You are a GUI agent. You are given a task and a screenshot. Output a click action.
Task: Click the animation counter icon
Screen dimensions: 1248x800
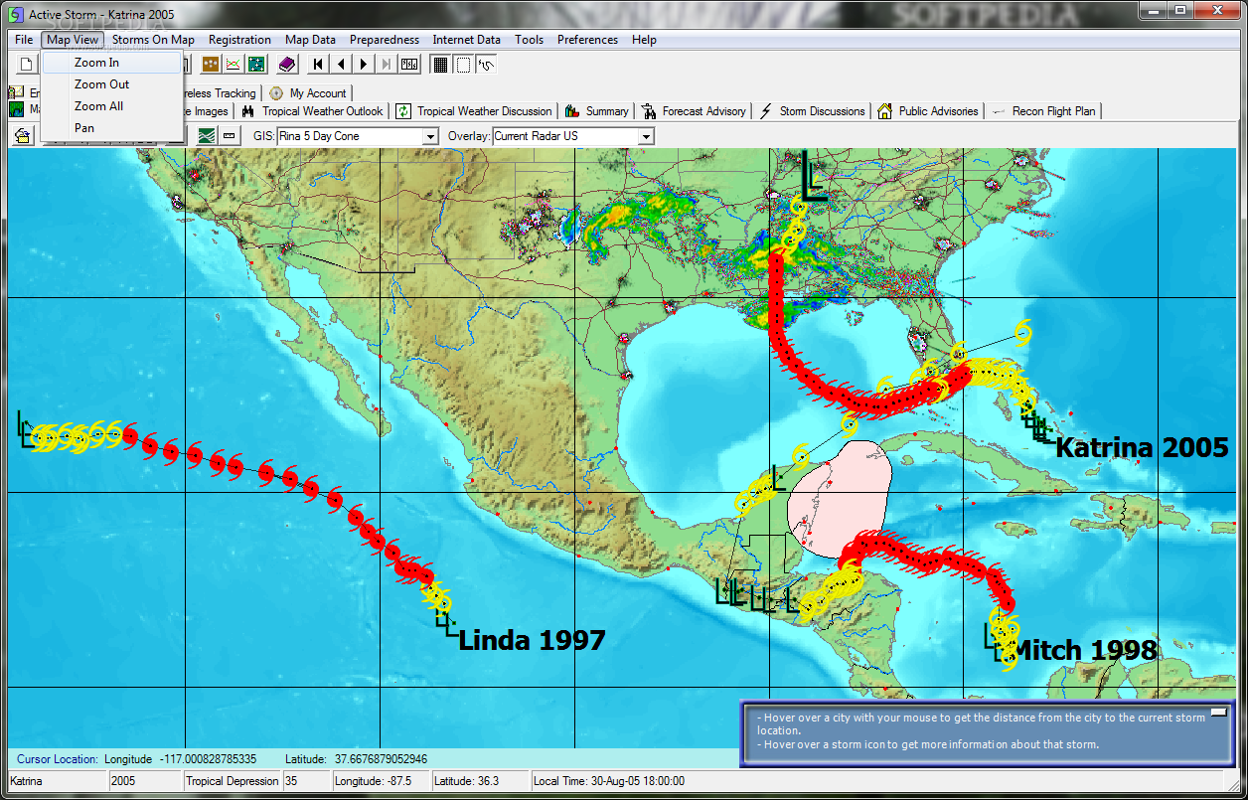(409, 65)
